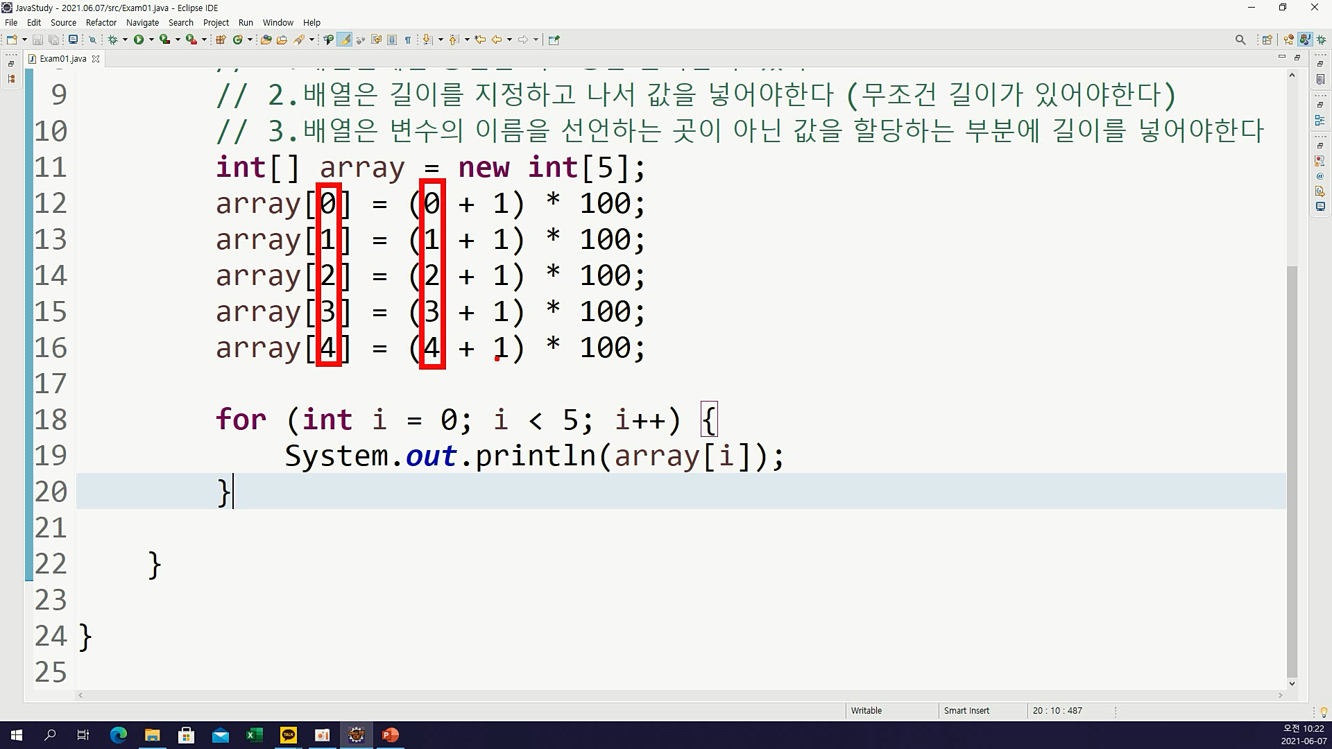1332x749 pixels.
Task: Click the Debug bug icon in toolbar
Action: click(112, 40)
